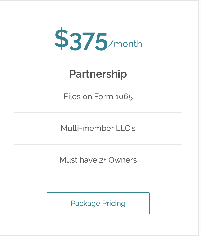
Task: Click the Files on Form 1065 line
Action: 98,96
